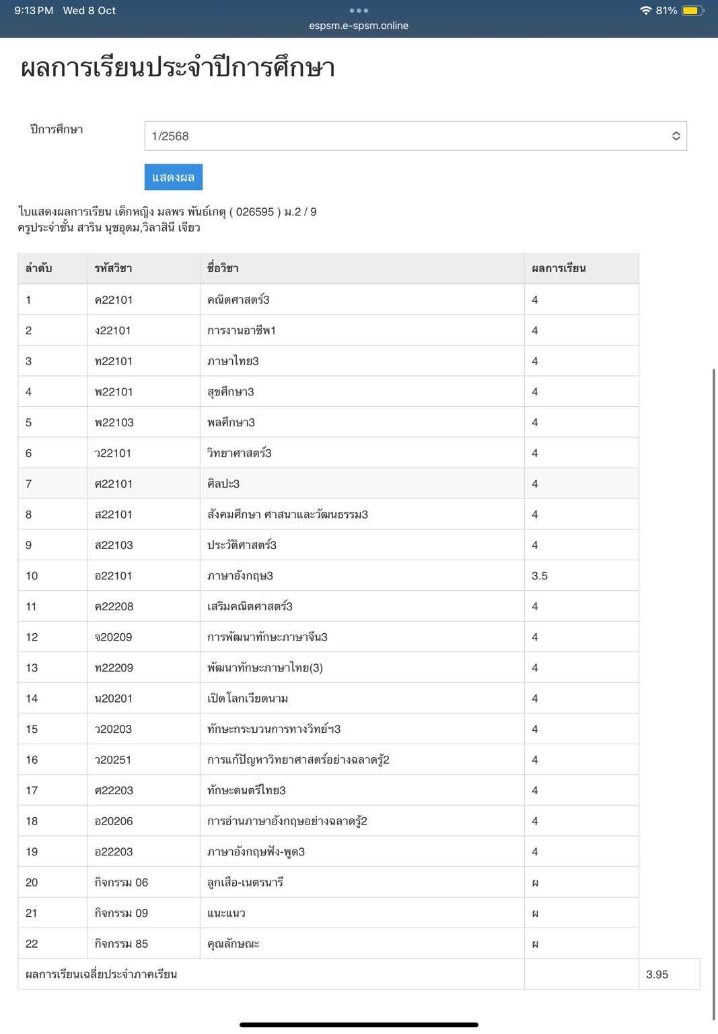This screenshot has width=718, height=1034.
Task: Click the 3.95 semester average cell
Action: point(657,974)
